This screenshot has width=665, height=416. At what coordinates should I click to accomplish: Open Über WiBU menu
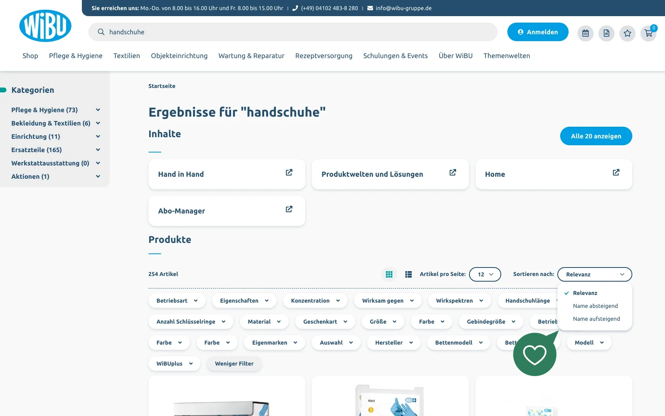click(x=456, y=56)
